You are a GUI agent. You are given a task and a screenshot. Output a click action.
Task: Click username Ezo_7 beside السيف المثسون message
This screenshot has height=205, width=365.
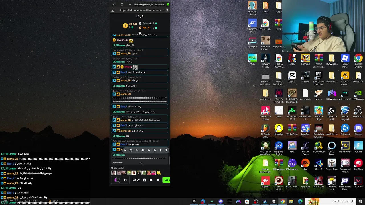(x=123, y=72)
